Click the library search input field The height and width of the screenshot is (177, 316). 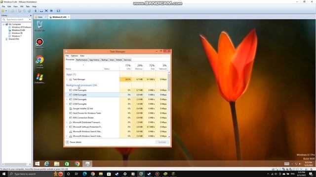coord(17,20)
